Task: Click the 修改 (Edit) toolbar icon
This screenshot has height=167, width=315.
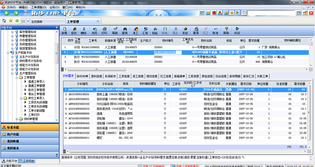Action: pos(74,31)
